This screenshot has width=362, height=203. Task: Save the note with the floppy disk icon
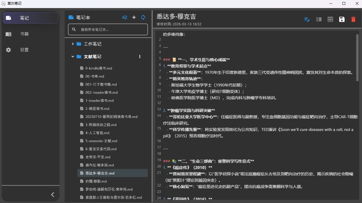click(x=342, y=19)
